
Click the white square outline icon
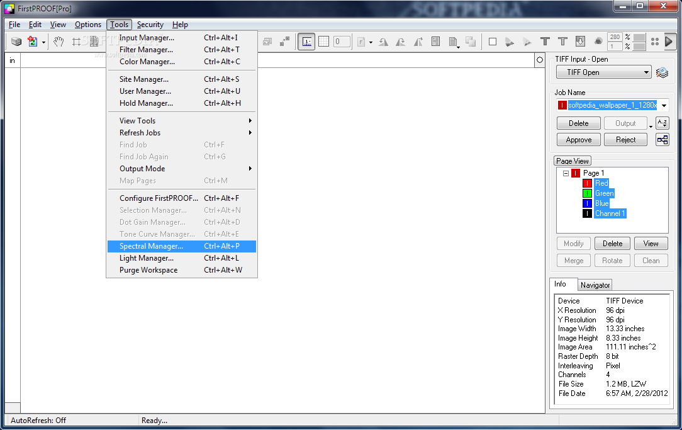(x=493, y=42)
